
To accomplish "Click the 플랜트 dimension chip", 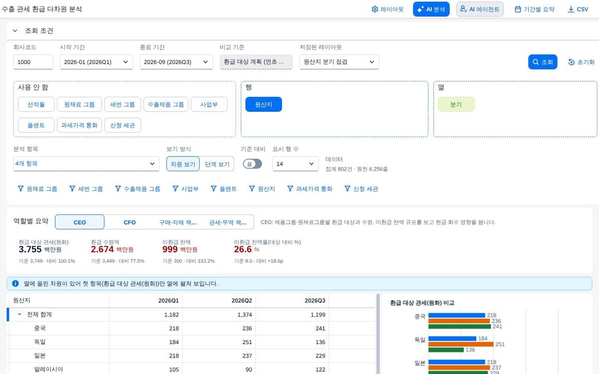I will [36, 125].
